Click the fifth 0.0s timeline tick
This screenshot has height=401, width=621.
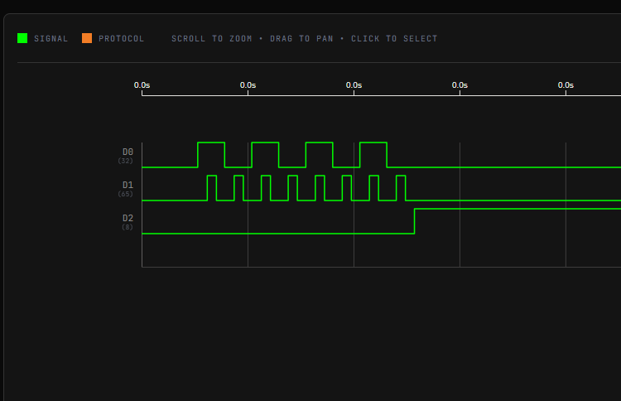(566, 85)
